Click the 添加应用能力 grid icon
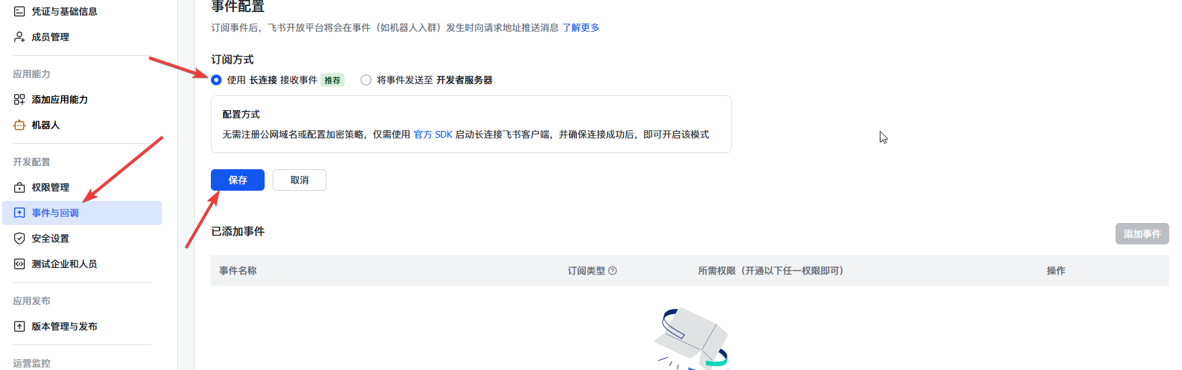Screen dimensions: 1182x370 click(x=19, y=99)
